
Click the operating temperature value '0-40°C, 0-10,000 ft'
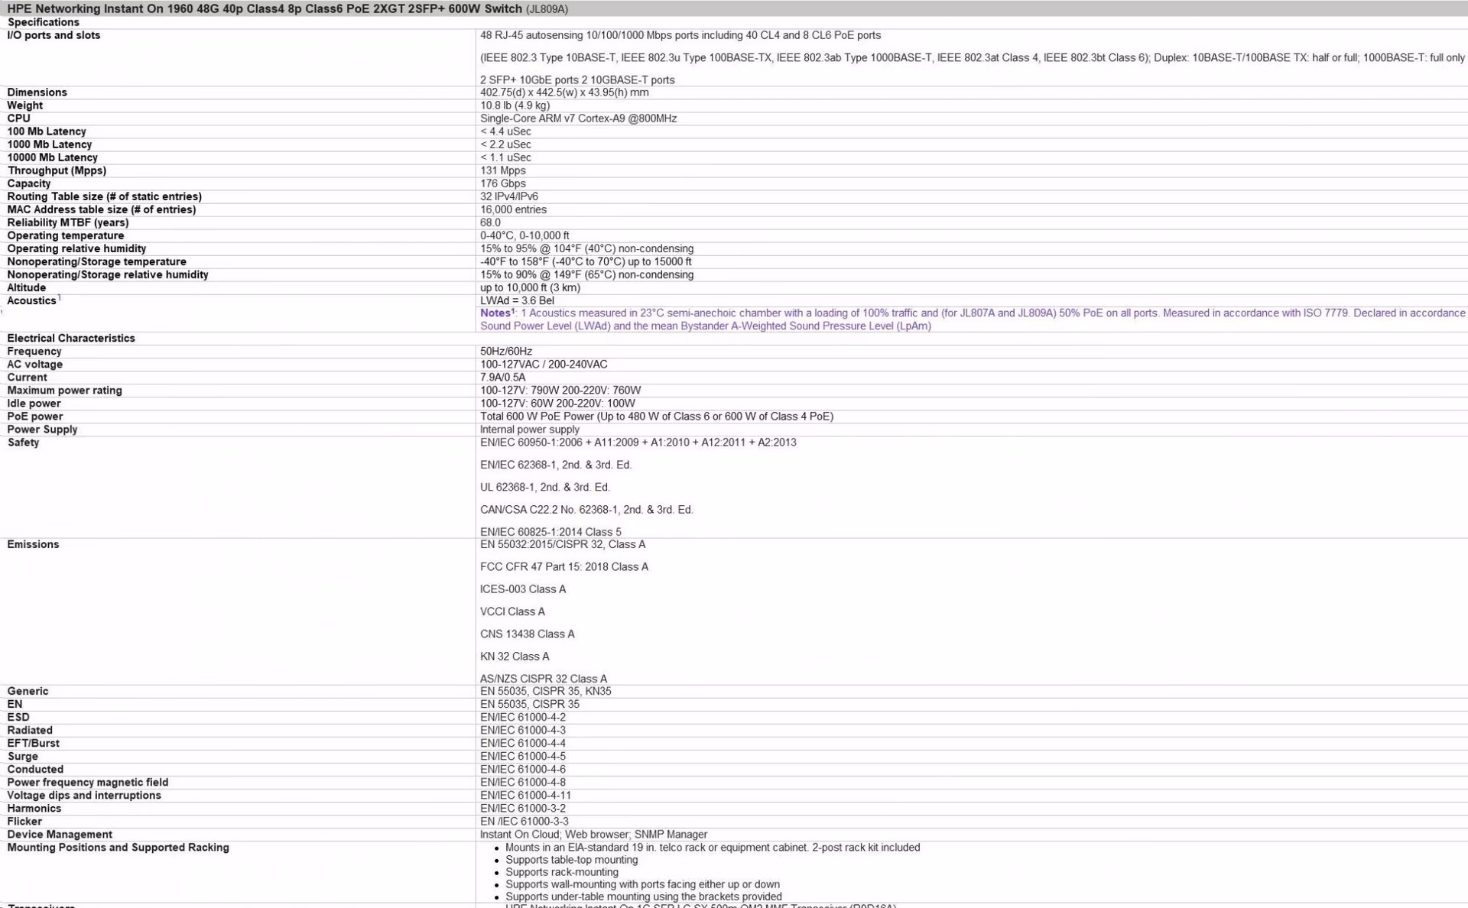click(525, 235)
